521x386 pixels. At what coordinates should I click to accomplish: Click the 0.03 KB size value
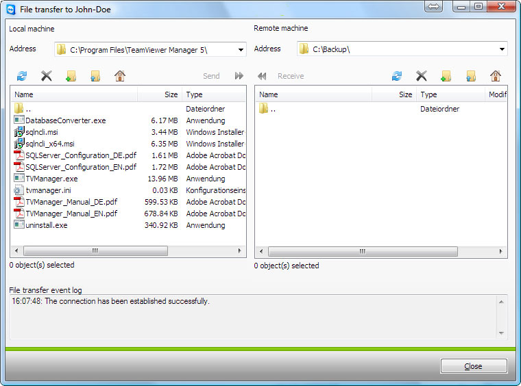click(x=165, y=190)
